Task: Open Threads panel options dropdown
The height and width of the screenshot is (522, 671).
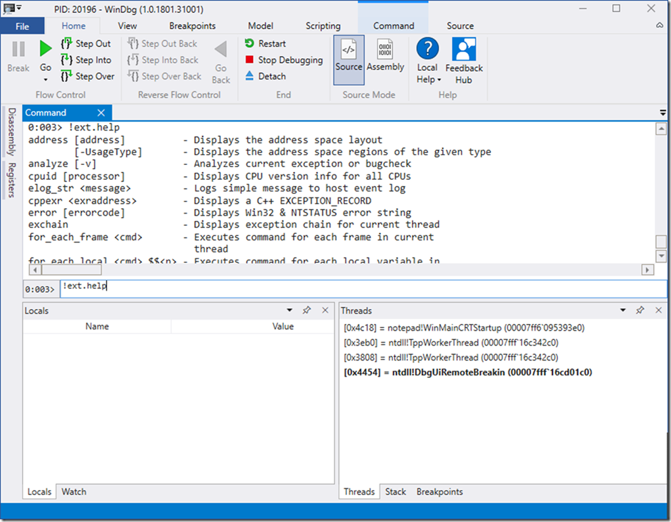Action: click(623, 310)
